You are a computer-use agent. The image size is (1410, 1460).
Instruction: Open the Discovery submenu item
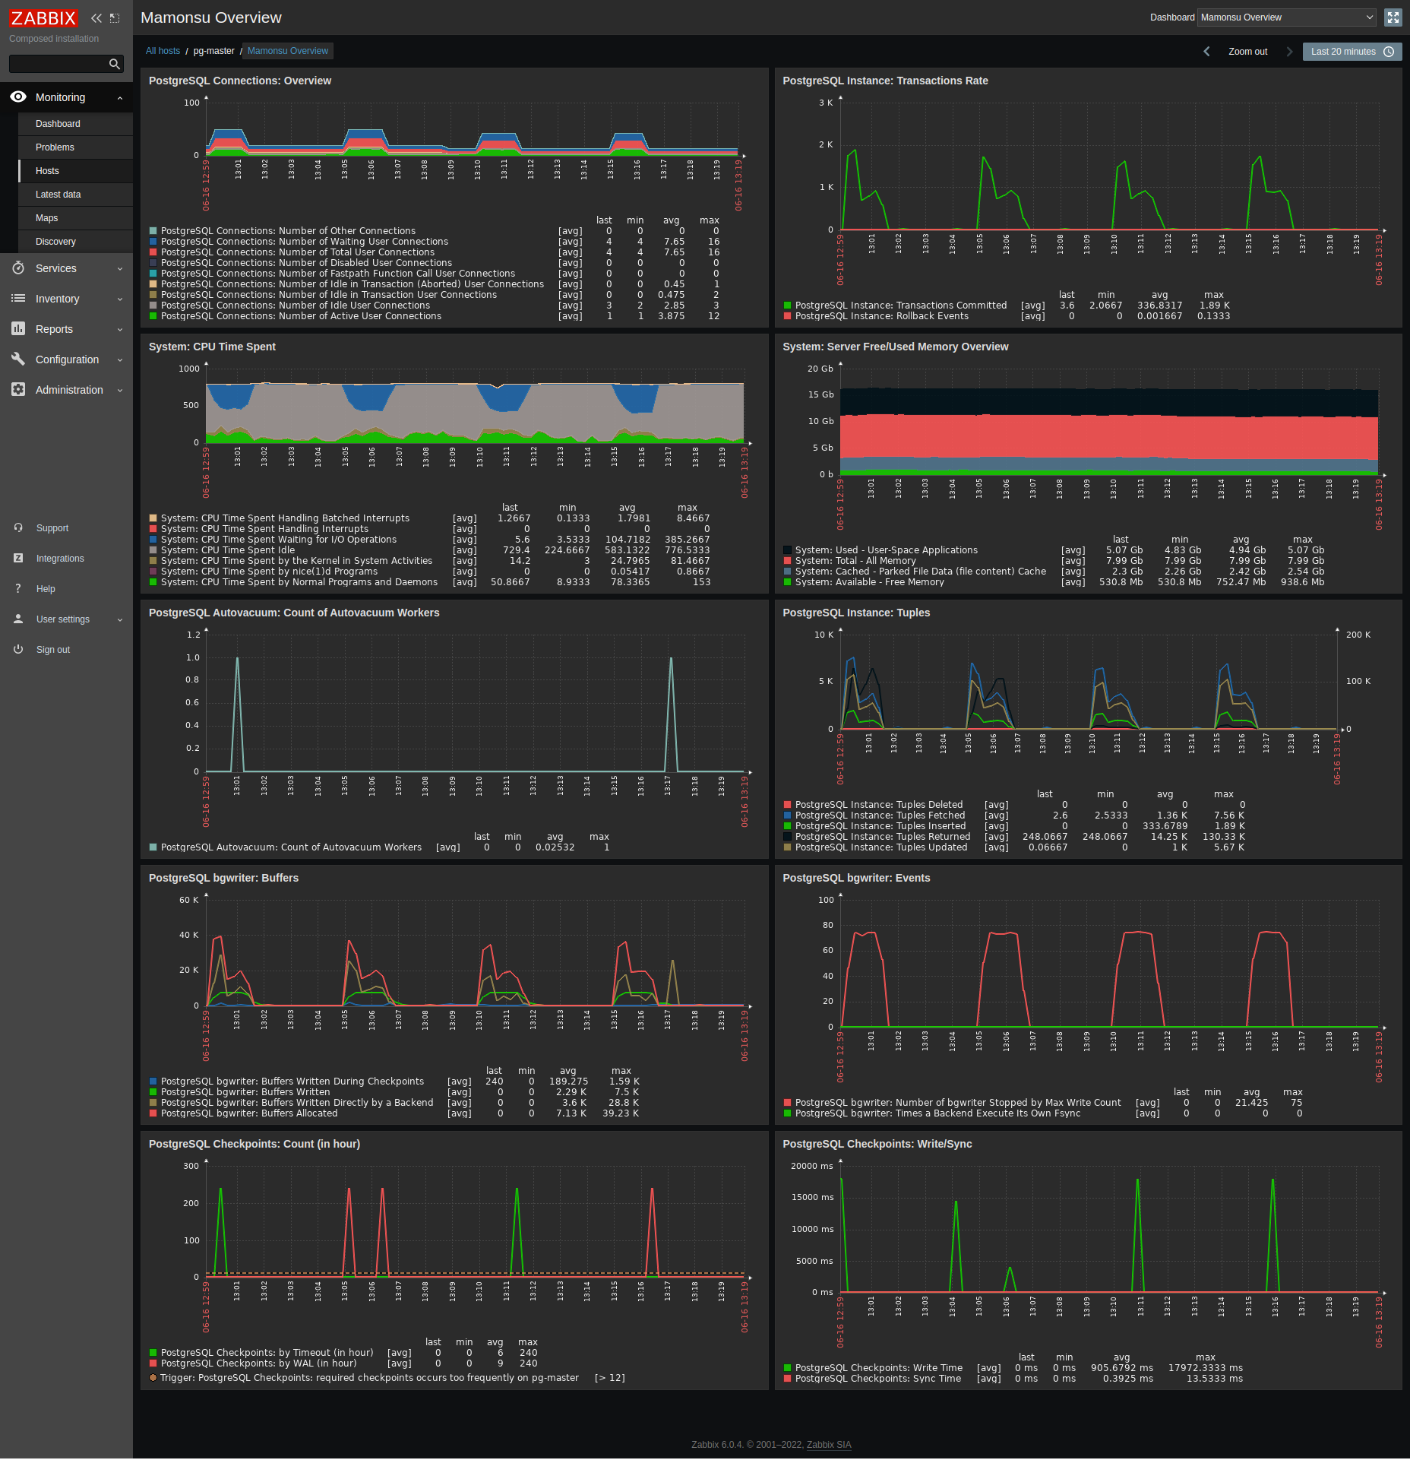[75, 242]
